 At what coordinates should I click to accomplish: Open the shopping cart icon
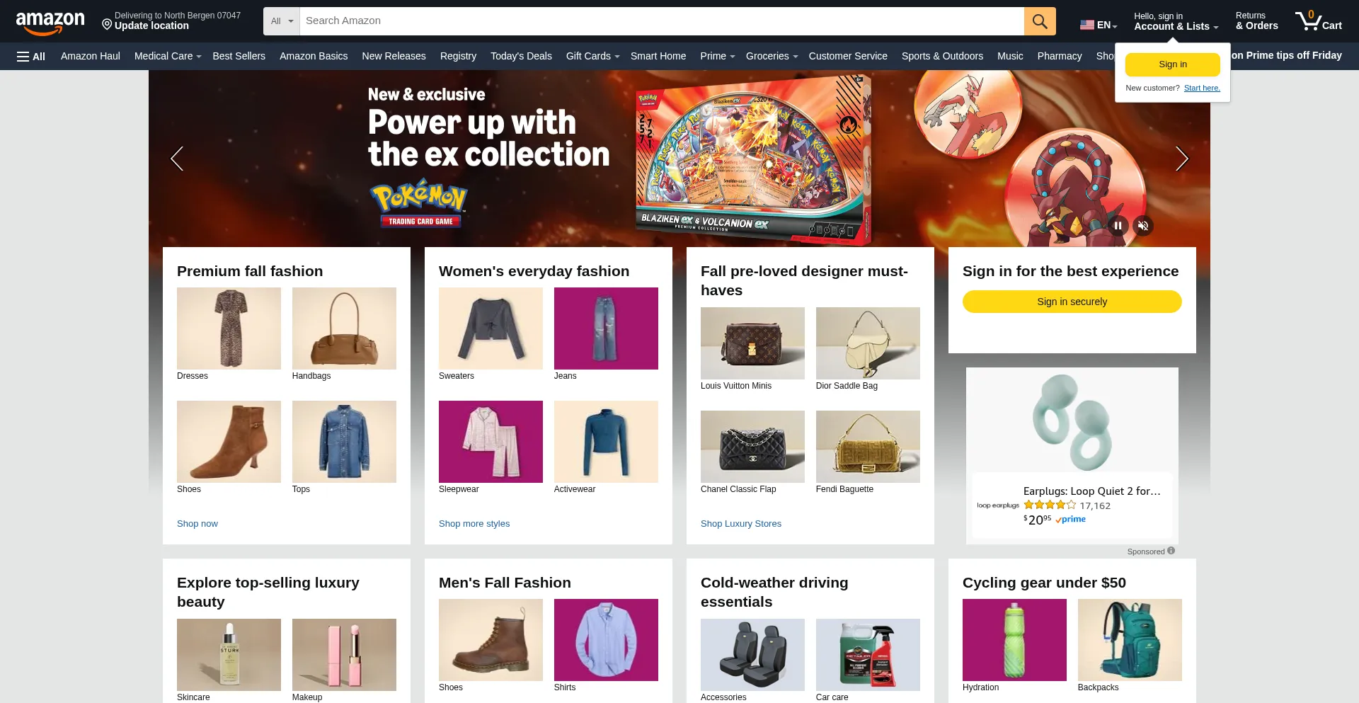pyautogui.click(x=1318, y=21)
